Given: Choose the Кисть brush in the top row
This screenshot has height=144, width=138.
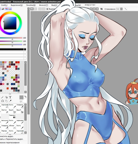Looking at the screenshot, I should (12, 106).
